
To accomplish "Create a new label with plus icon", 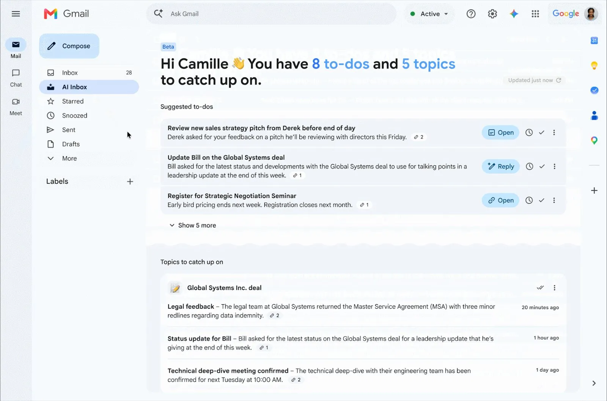I will pos(130,182).
